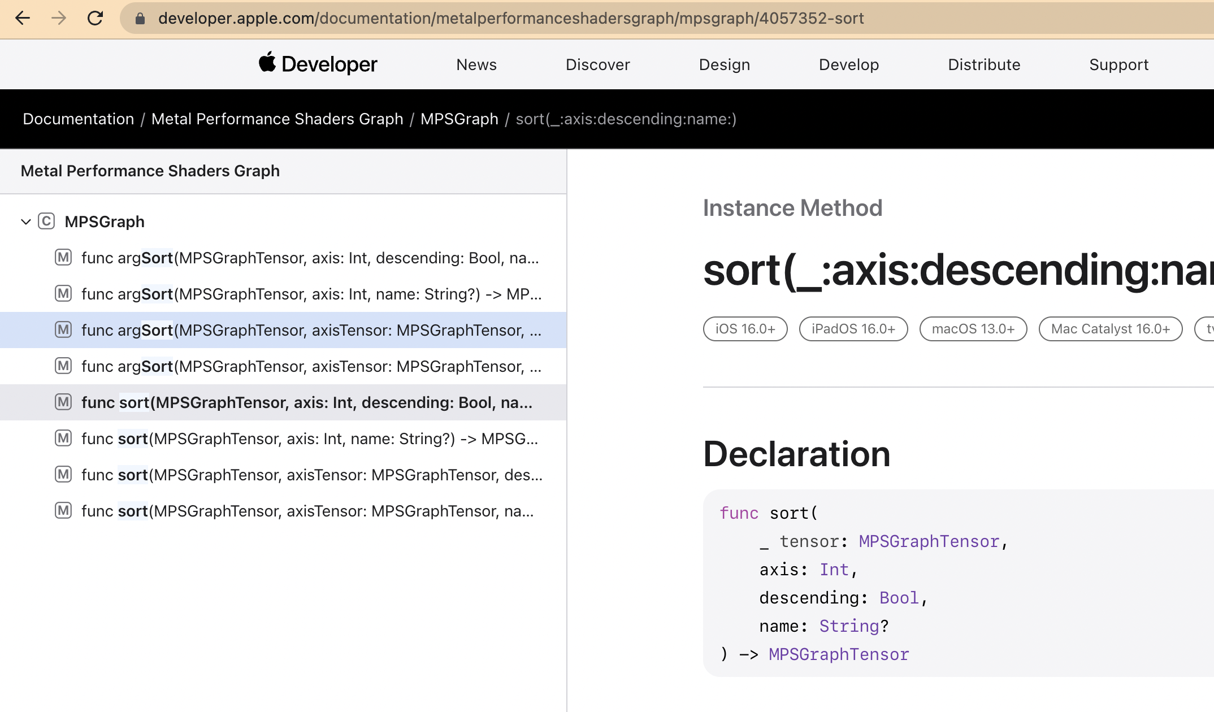Image resolution: width=1214 pixels, height=712 pixels.
Task: Click MPSGraph breadcrumb link
Action: [459, 119]
